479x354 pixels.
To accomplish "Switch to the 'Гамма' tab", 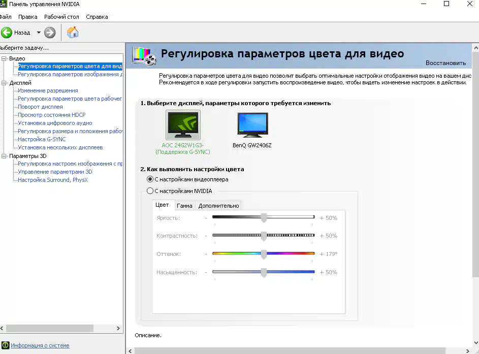I will tap(184, 206).
